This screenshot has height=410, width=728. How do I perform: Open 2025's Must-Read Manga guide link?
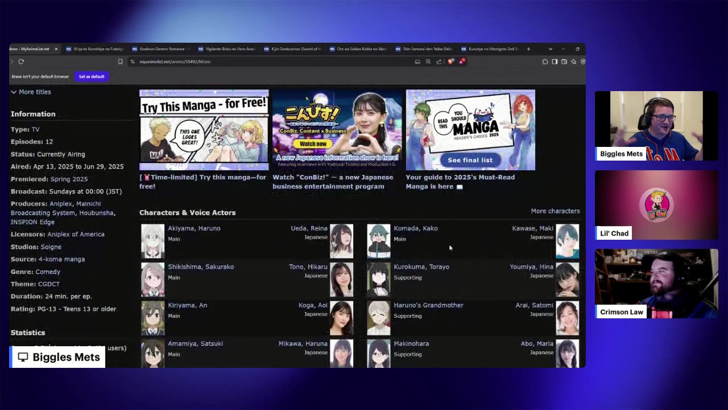click(460, 182)
